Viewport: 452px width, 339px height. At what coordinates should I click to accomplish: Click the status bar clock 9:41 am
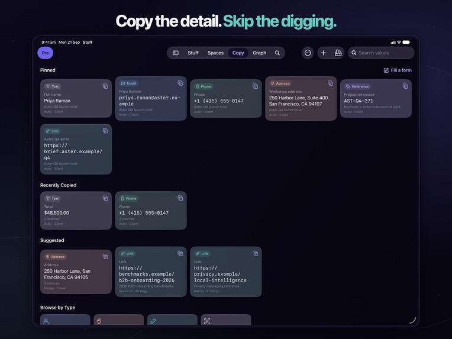[49, 42]
